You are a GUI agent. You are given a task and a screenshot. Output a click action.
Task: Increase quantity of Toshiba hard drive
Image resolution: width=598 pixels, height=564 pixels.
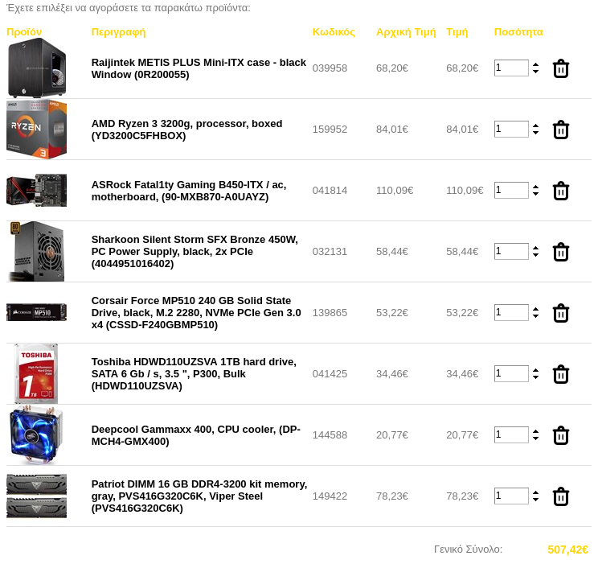point(535,370)
